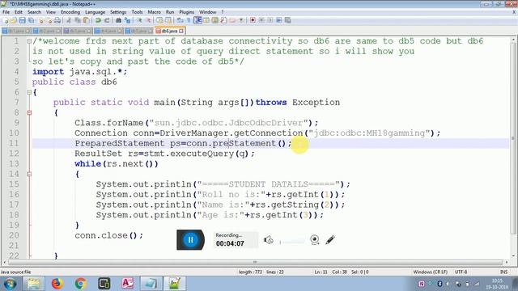The image size is (518, 291).
Task: Save the current file via toolbar icon
Action: [23, 20]
